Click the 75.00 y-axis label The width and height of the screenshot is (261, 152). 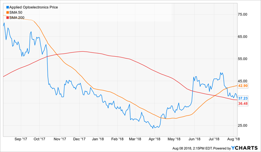[x=243, y=15]
